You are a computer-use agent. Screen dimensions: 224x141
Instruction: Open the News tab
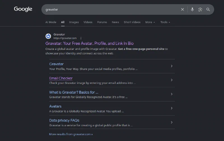115,22
